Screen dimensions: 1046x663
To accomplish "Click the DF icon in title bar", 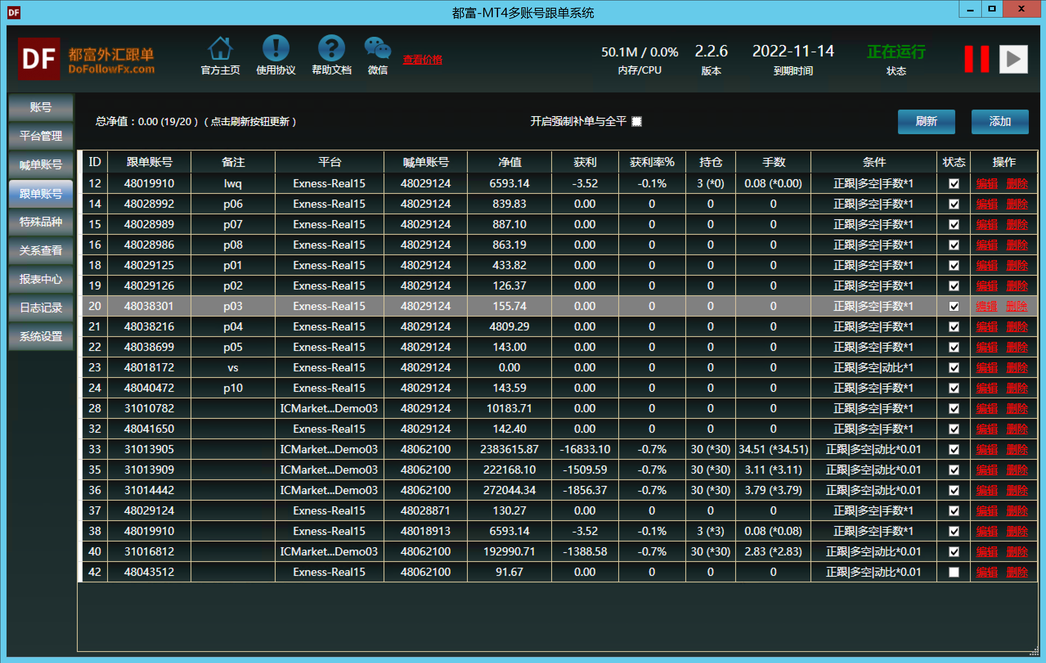I will pyautogui.click(x=13, y=12).
